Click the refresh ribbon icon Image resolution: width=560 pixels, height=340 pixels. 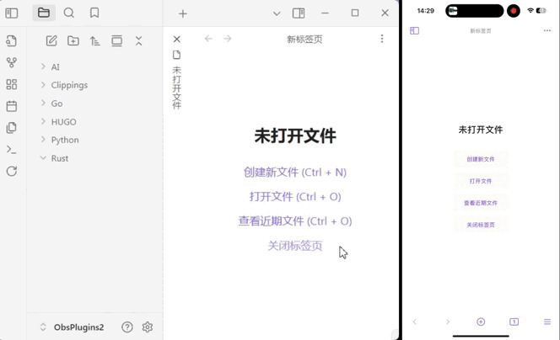pyautogui.click(x=12, y=172)
